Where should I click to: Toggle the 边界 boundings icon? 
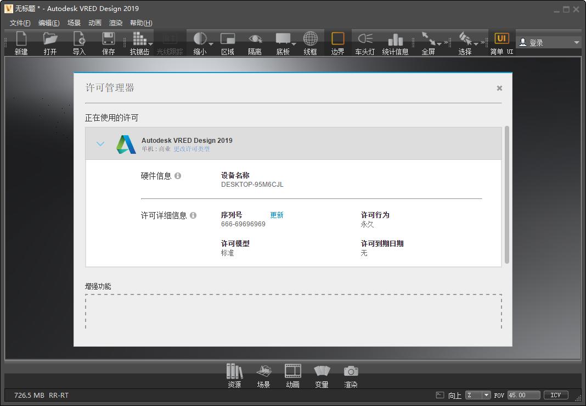pos(337,38)
